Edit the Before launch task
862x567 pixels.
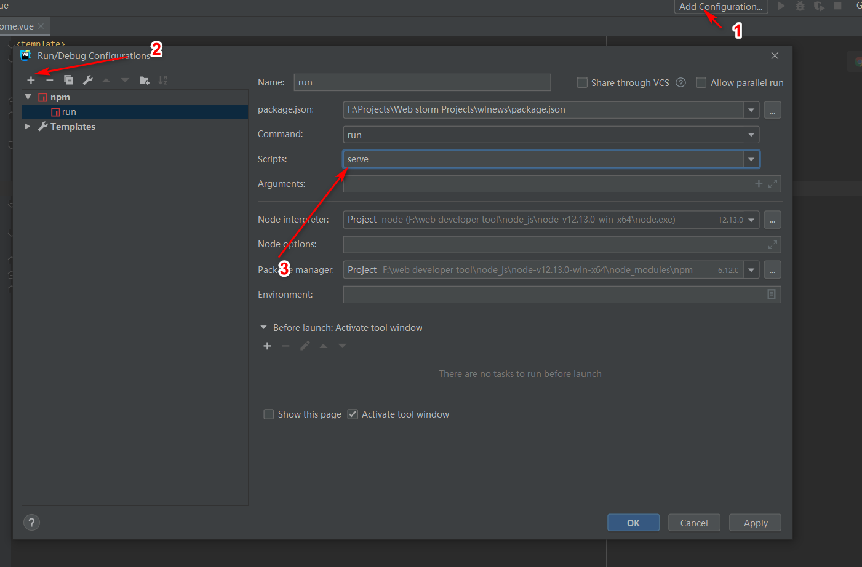click(305, 346)
